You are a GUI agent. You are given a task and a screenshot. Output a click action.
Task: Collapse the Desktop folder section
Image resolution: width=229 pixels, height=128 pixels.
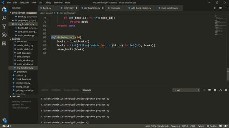coord(16,39)
